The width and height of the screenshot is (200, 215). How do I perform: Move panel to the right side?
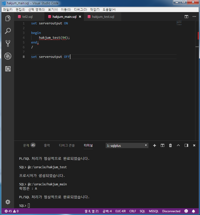pos(186,145)
